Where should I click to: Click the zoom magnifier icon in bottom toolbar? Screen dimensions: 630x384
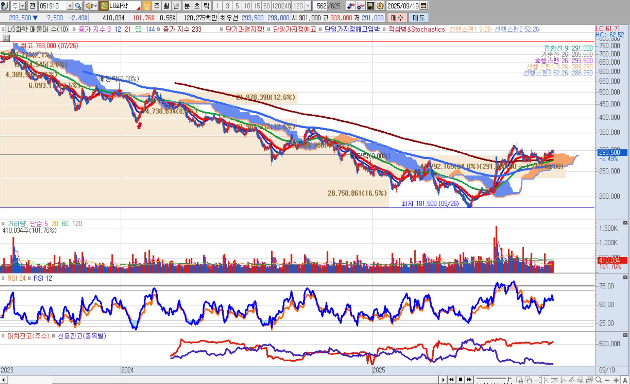point(599,380)
